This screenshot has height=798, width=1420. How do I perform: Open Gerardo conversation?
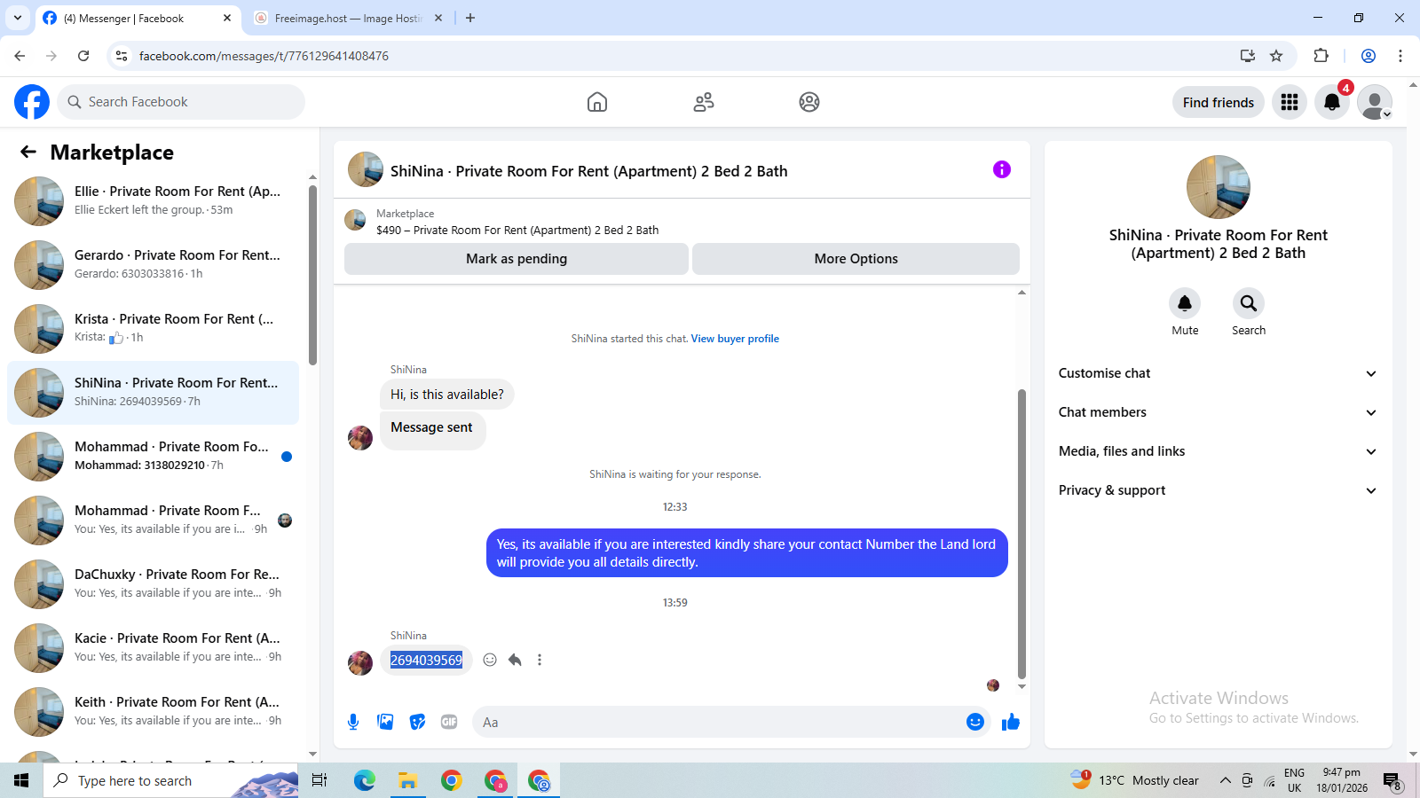click(154, 265)
